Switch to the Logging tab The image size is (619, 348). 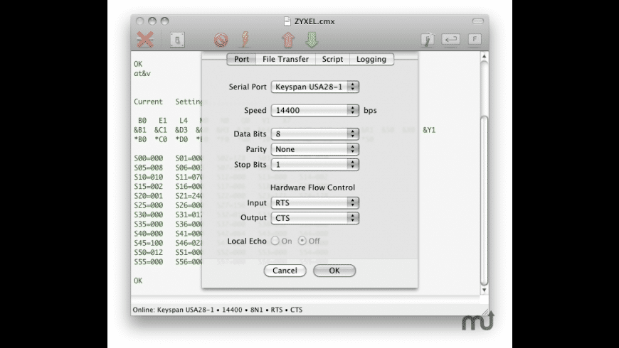coord(371,60)
